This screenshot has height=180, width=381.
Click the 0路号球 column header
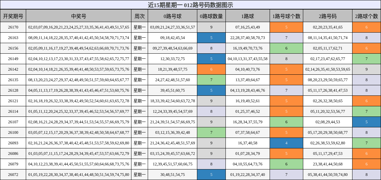tap(173, 16)
